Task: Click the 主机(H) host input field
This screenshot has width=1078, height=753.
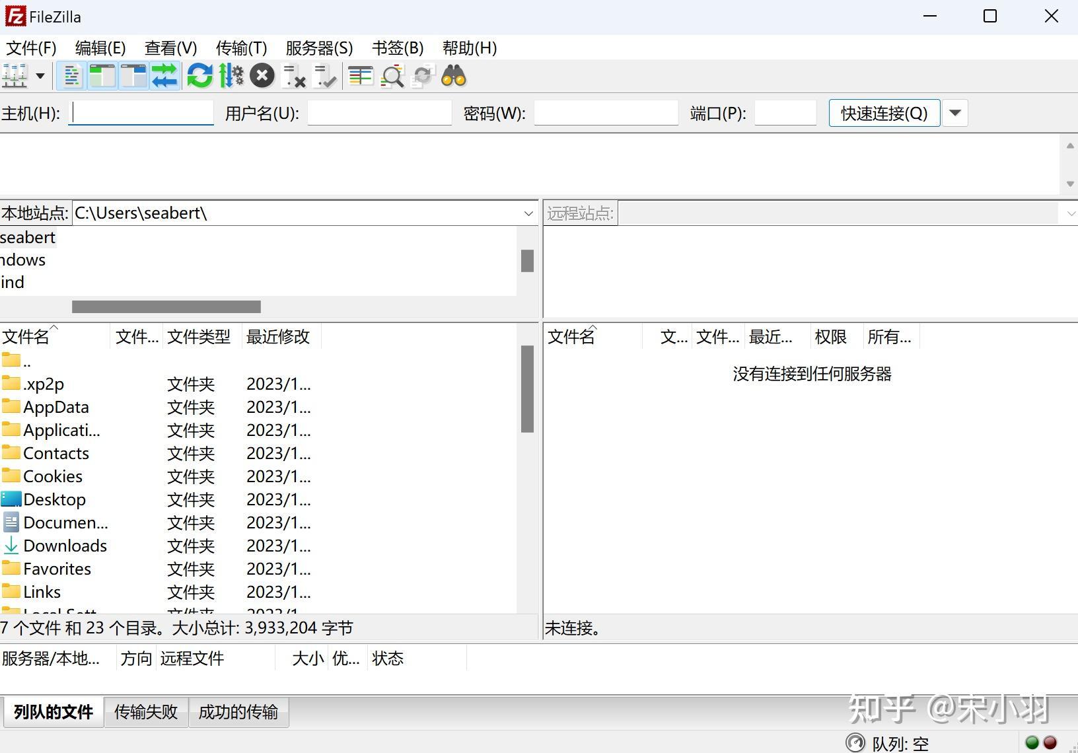Action: (141, 113)
